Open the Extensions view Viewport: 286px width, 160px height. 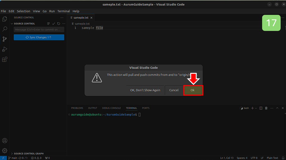tap(4, 59)
